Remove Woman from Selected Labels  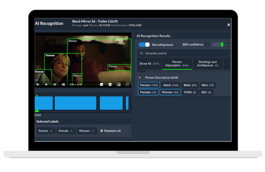pos(93,131)
